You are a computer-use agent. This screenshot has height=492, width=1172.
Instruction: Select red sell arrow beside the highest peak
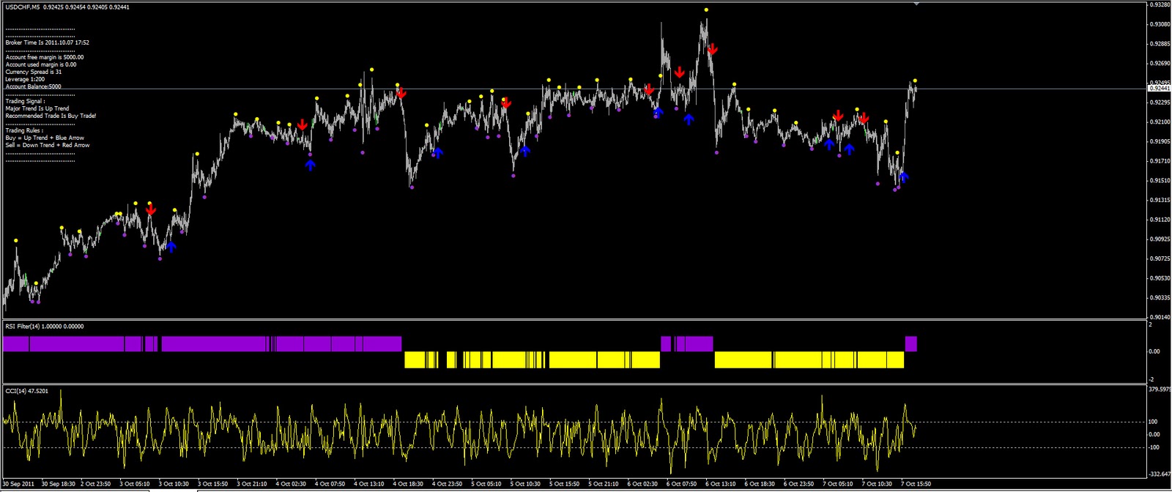[x=712, y=49]
